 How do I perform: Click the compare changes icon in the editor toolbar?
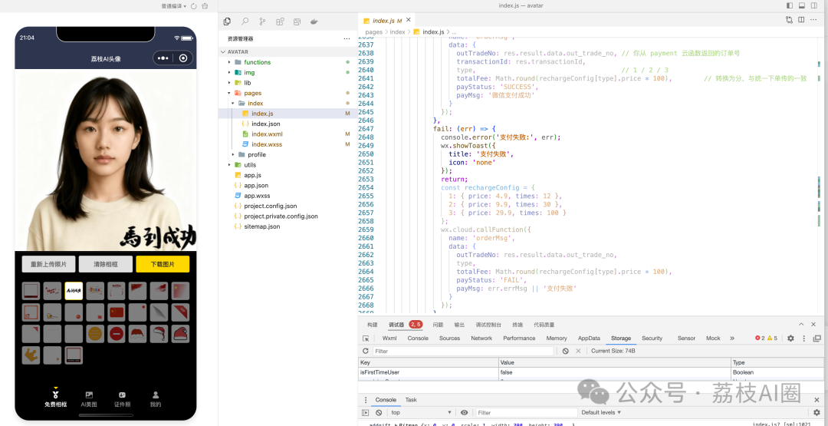point(789,20)
